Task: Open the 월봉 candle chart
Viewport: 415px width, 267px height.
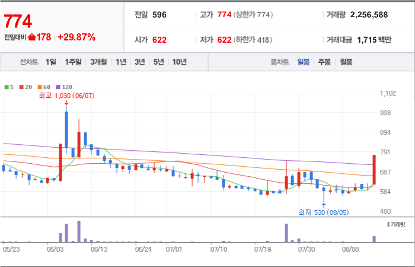Action: (x=346, y=62)
